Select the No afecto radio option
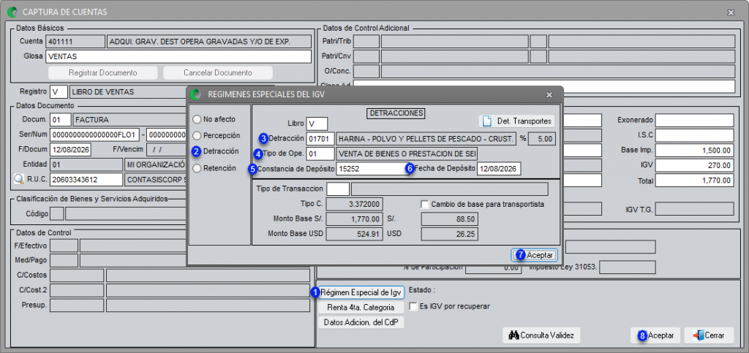Screen dimensions: 749x353 click(196, 119)
